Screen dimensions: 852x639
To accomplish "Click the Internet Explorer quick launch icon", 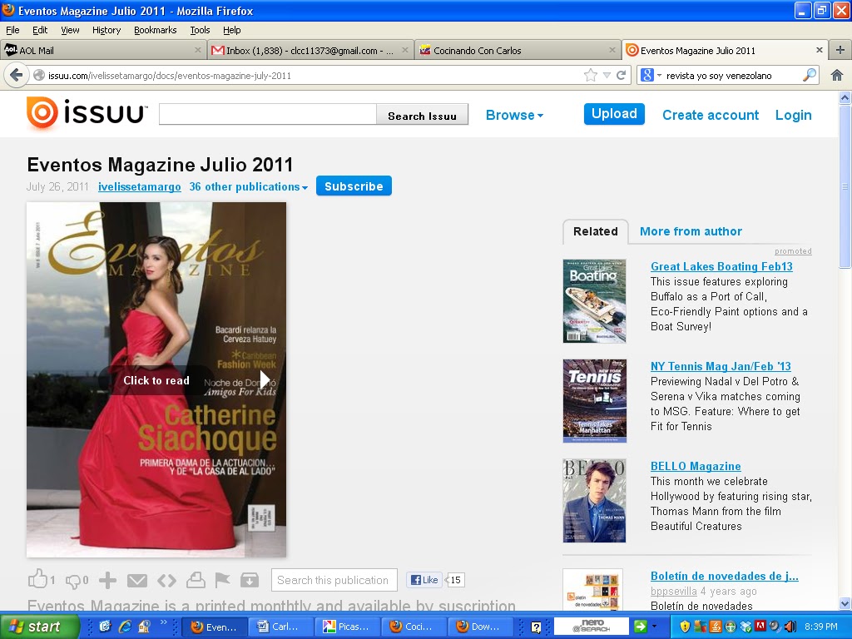I will (x=125, y=627).
